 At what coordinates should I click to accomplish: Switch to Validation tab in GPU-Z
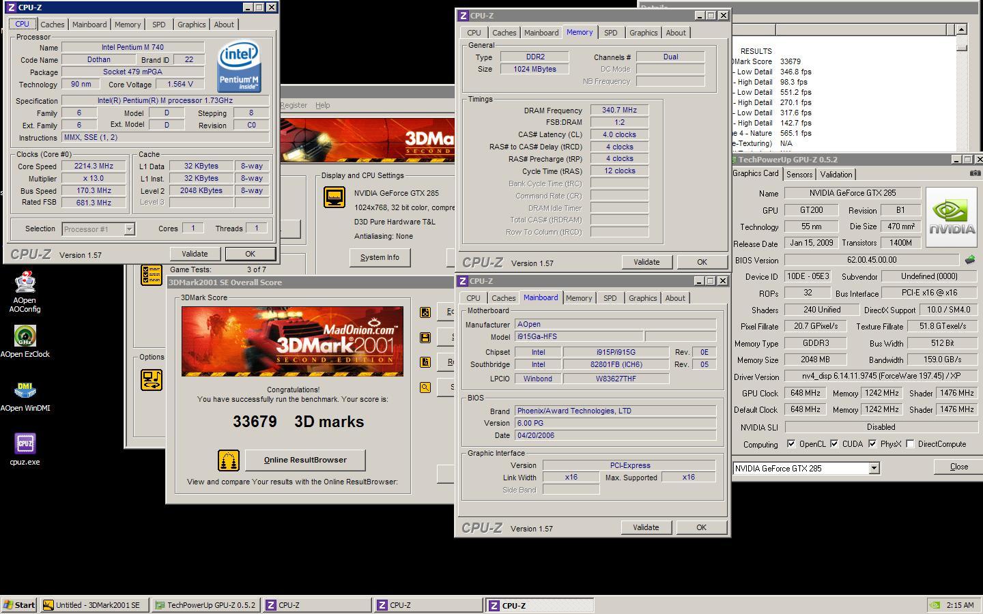836,175
